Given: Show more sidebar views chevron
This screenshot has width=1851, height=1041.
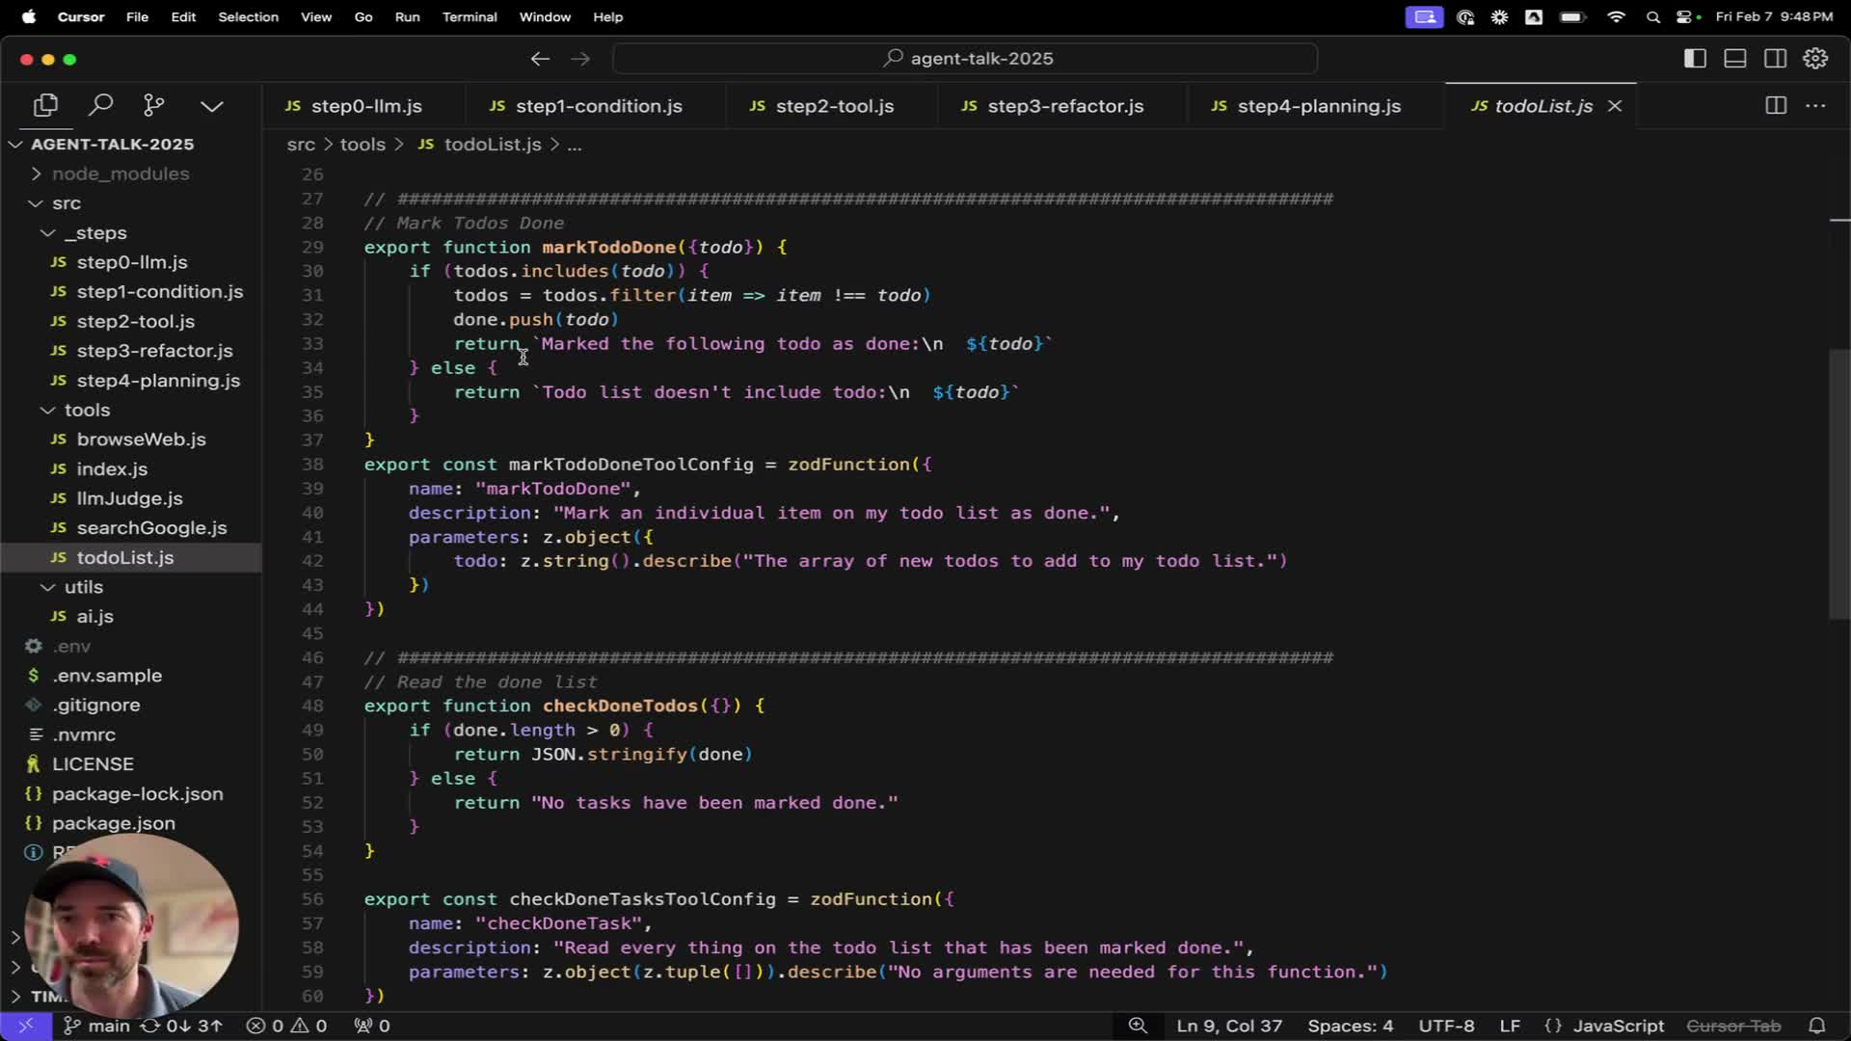Looking at the screenshot, I should (x=212, y=105).
